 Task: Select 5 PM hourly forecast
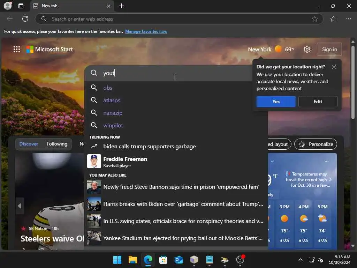(322, 223)
